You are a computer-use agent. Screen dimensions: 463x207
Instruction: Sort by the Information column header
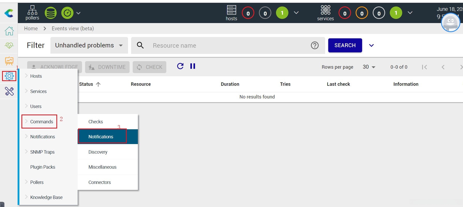pyautogui.click(x=406, y=84)
